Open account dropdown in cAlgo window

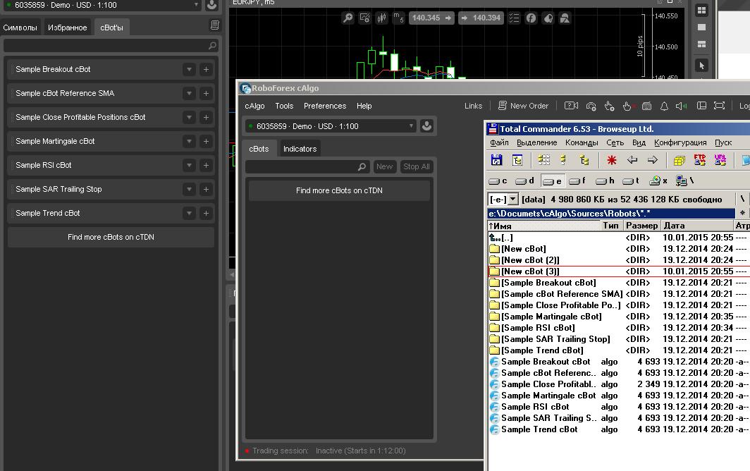tap(331, 126)
